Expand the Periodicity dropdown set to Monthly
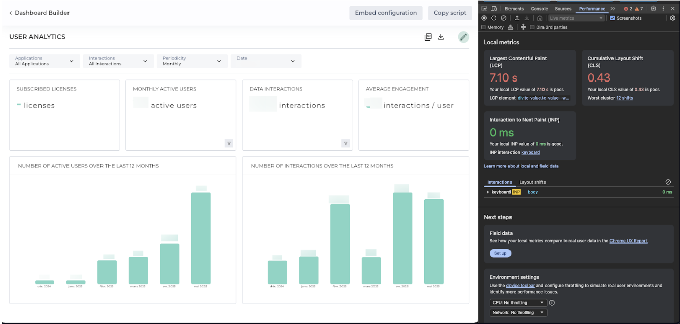The height and width of the screenshot is (324, 680). (192, 61)
